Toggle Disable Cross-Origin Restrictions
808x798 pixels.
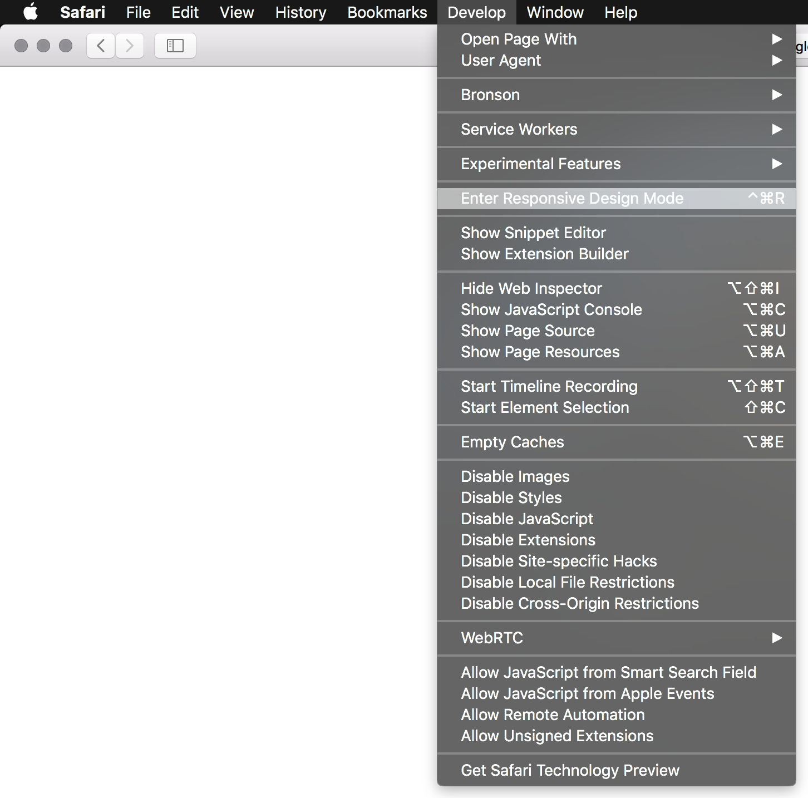pos(617,603)
